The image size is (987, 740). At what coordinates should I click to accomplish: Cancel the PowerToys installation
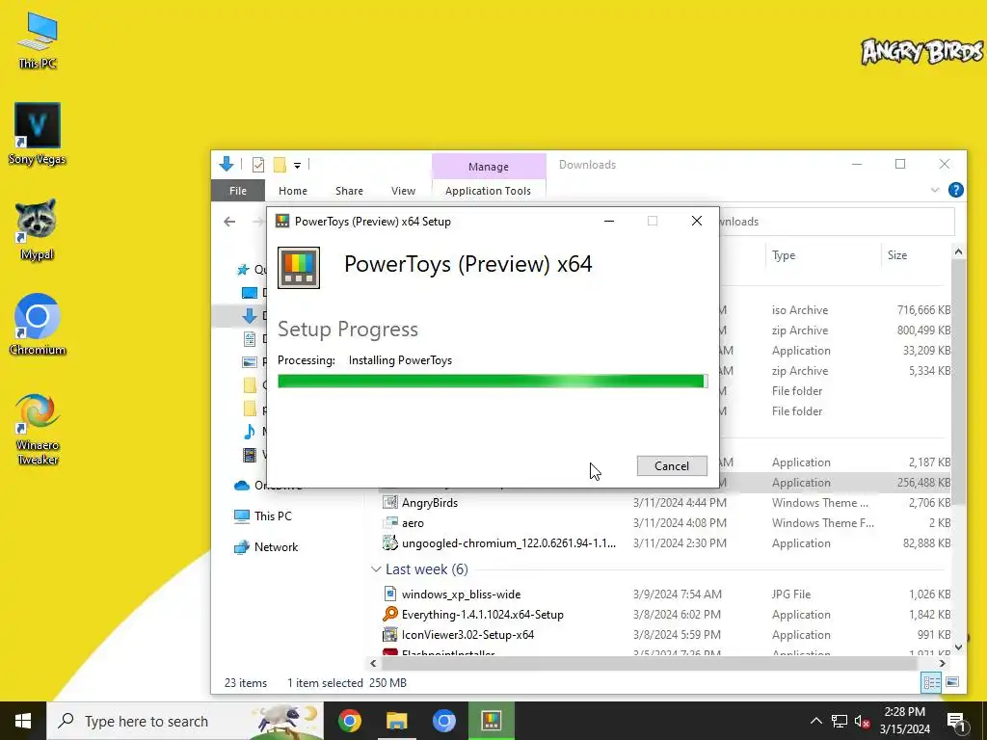click(672, 465)
